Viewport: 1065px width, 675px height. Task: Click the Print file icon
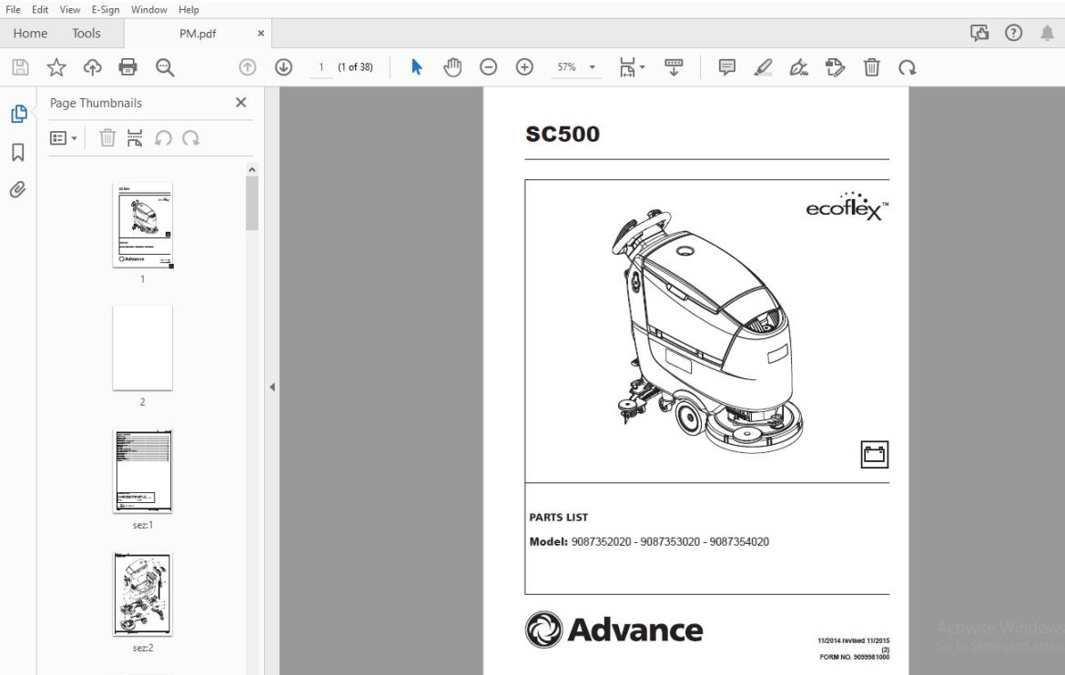click(127, 67)
